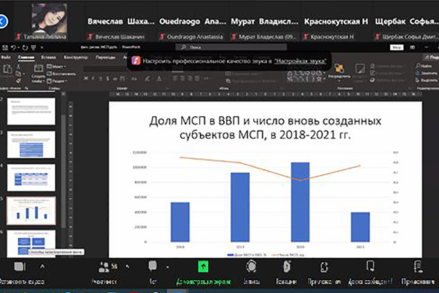Select participant tile Мурат Владисл...
This screenshot has width=439, height=293.
(265, 22)
